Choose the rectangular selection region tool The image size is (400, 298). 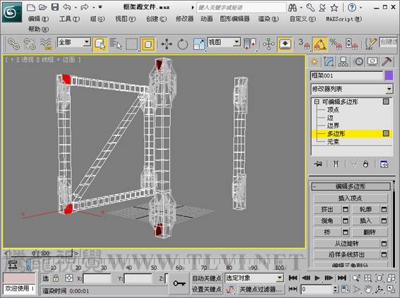point(132,44)
